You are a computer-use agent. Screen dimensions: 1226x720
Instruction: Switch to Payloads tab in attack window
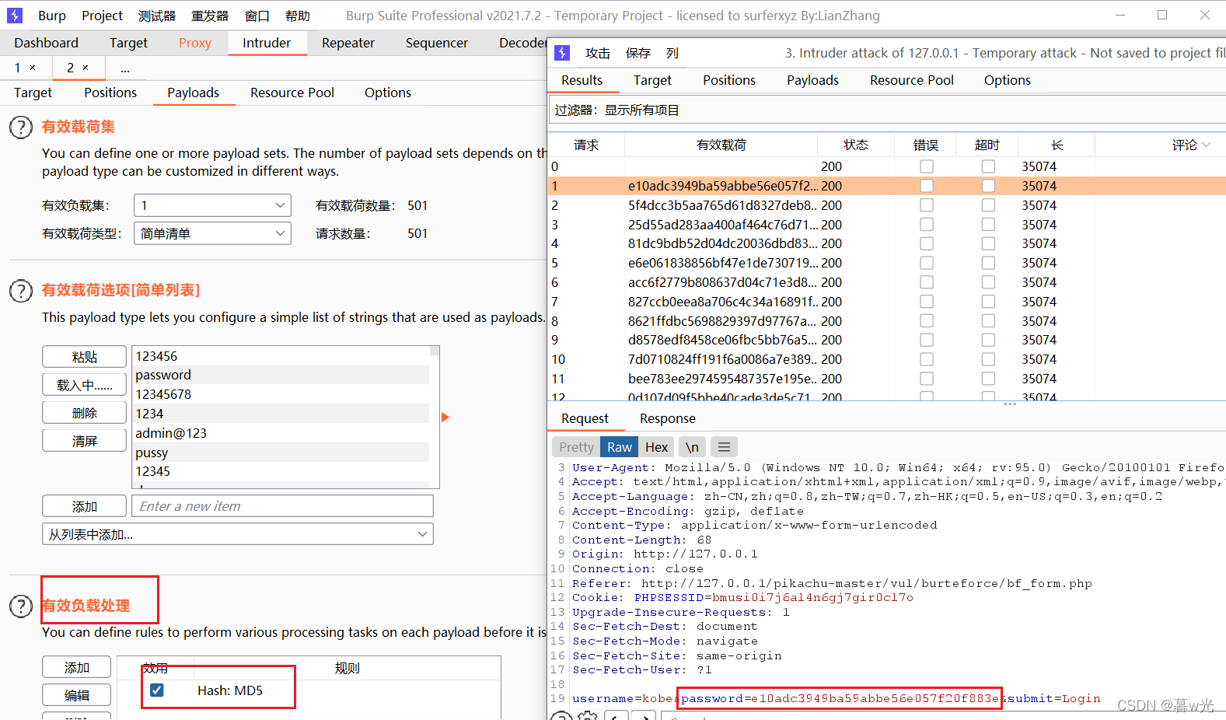click(812, 80)
